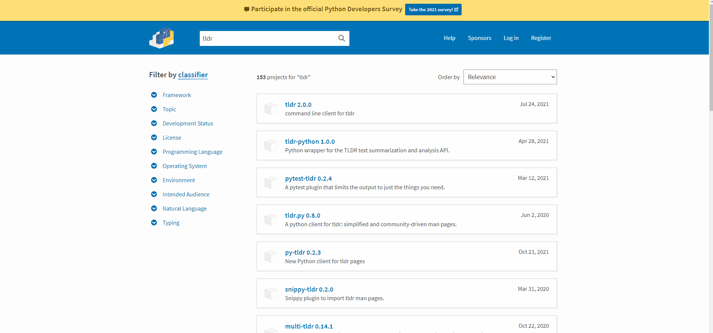The image size is (713, 333).
Task: Click the Jul 24, 2021 release date
Action: (534, 104)
